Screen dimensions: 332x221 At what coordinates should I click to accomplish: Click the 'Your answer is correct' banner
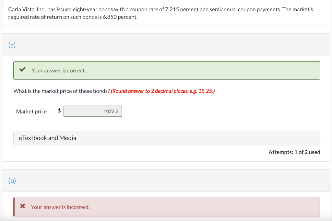tap(58, 70)
